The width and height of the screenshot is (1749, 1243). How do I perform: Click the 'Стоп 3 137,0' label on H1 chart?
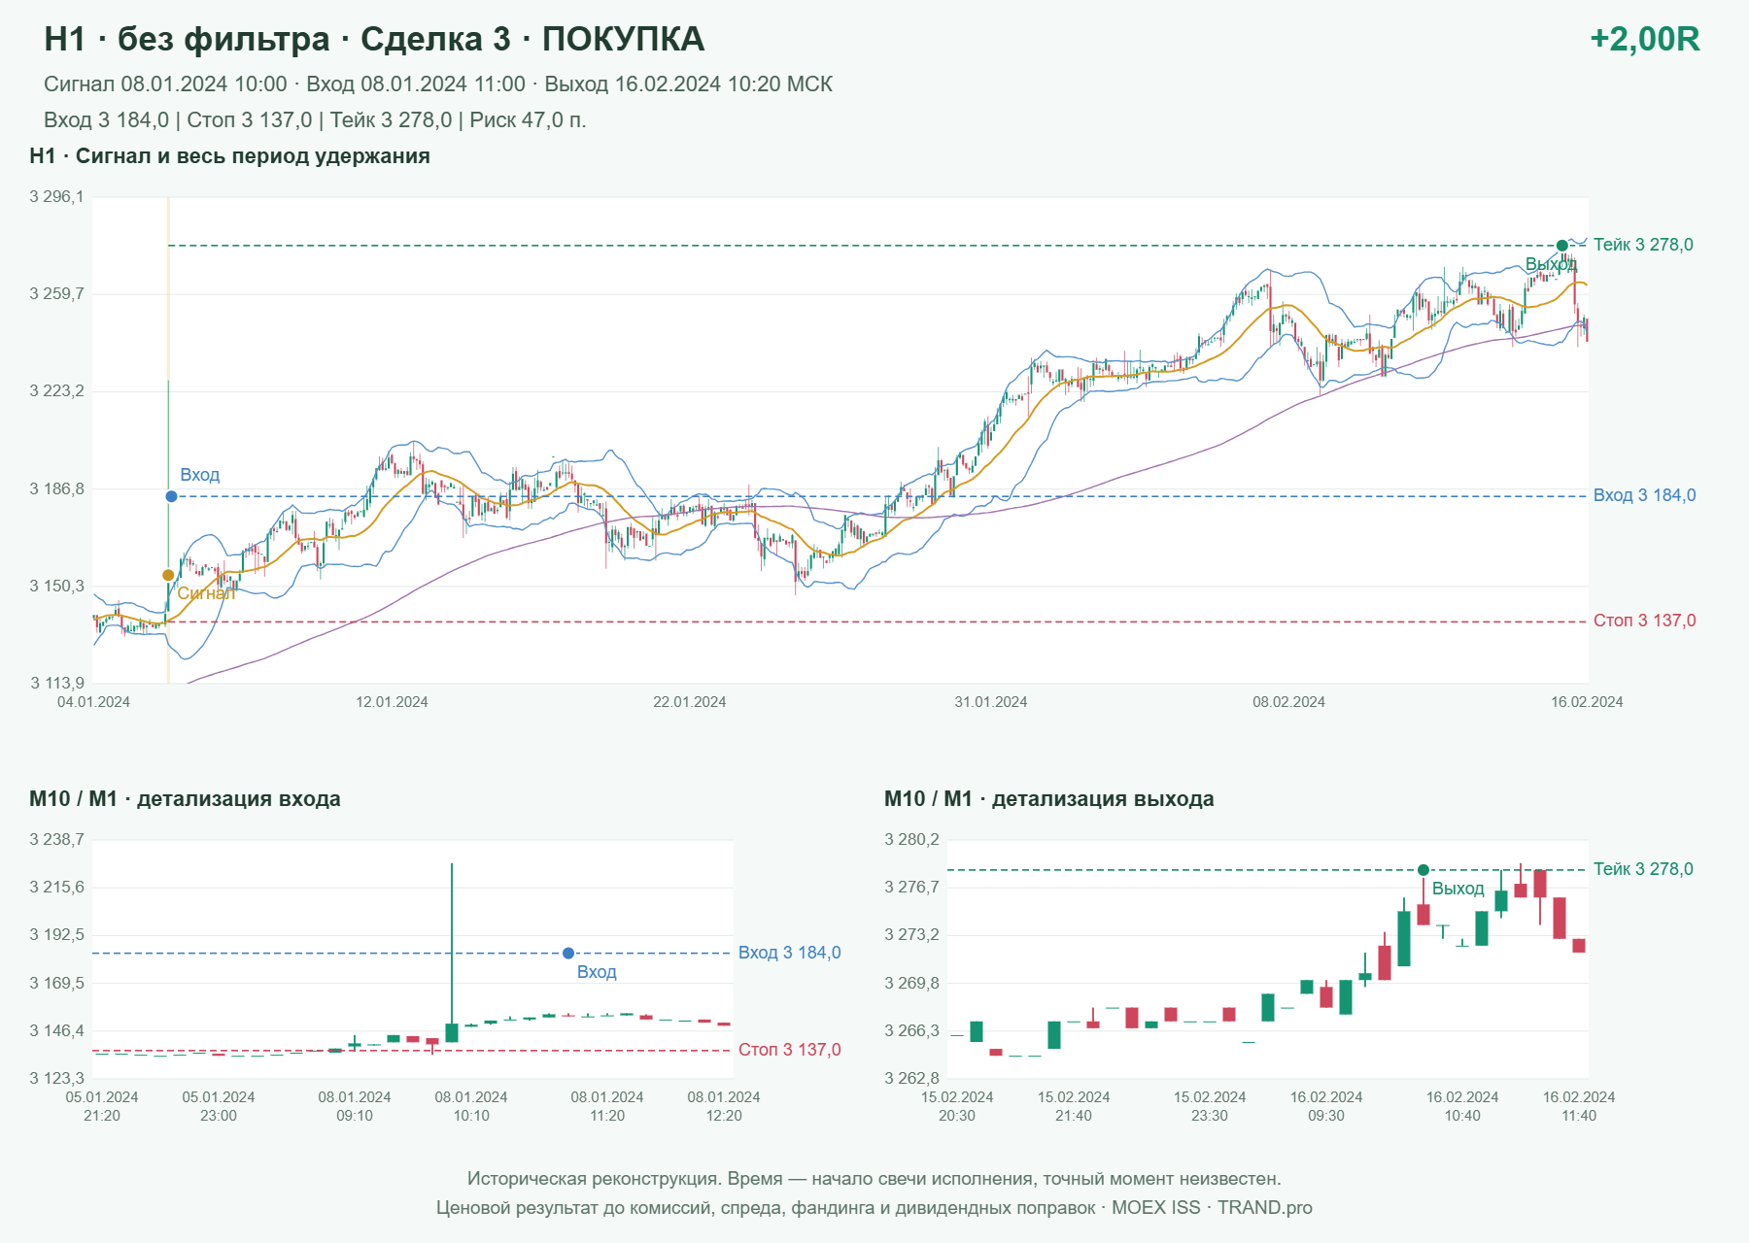[x=1644, y=621]
